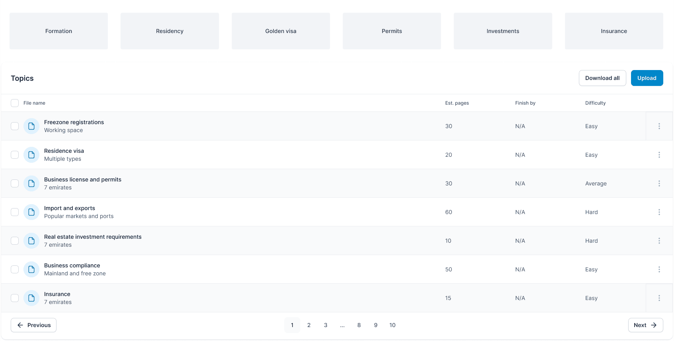Viewport: 674px width, 341px height.
Task: Open three-dot menu for Residence visa row
Action: point(659,155)
